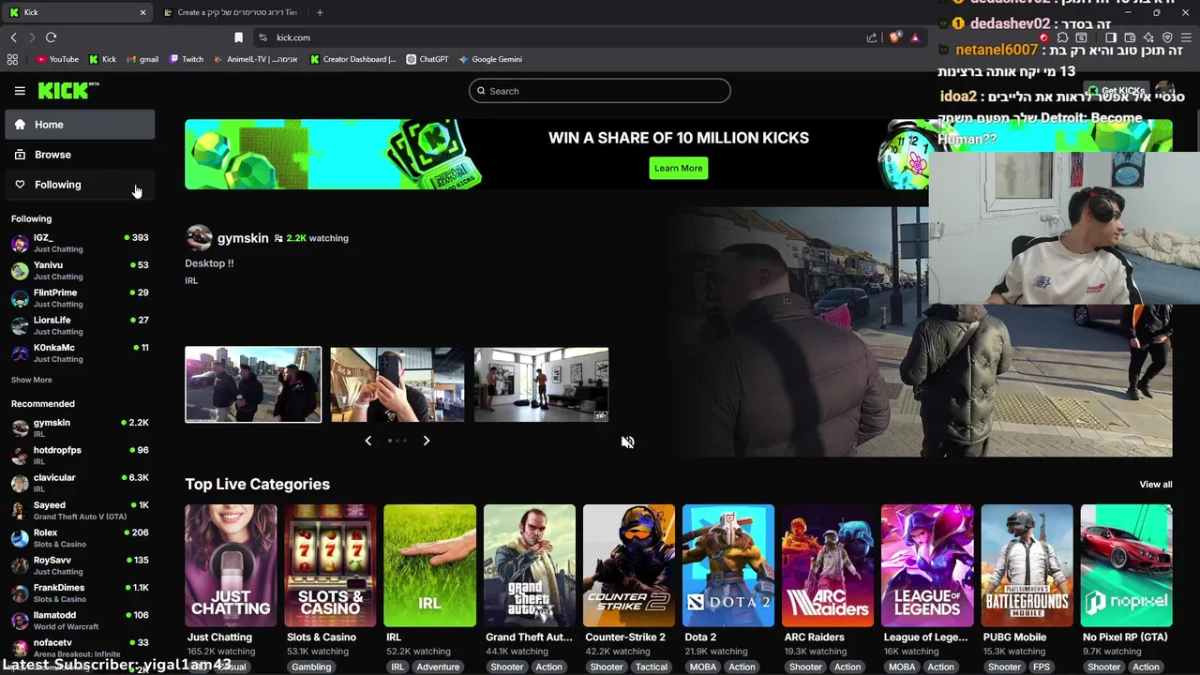Click gymskin avatar above the featured stream
The image size is (1200, 675).
coord(198,238)
